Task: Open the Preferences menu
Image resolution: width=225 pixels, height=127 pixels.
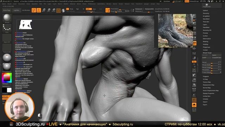Action: coord(92,4)
